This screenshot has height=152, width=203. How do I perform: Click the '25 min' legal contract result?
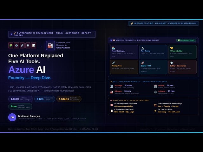[171, 91]
